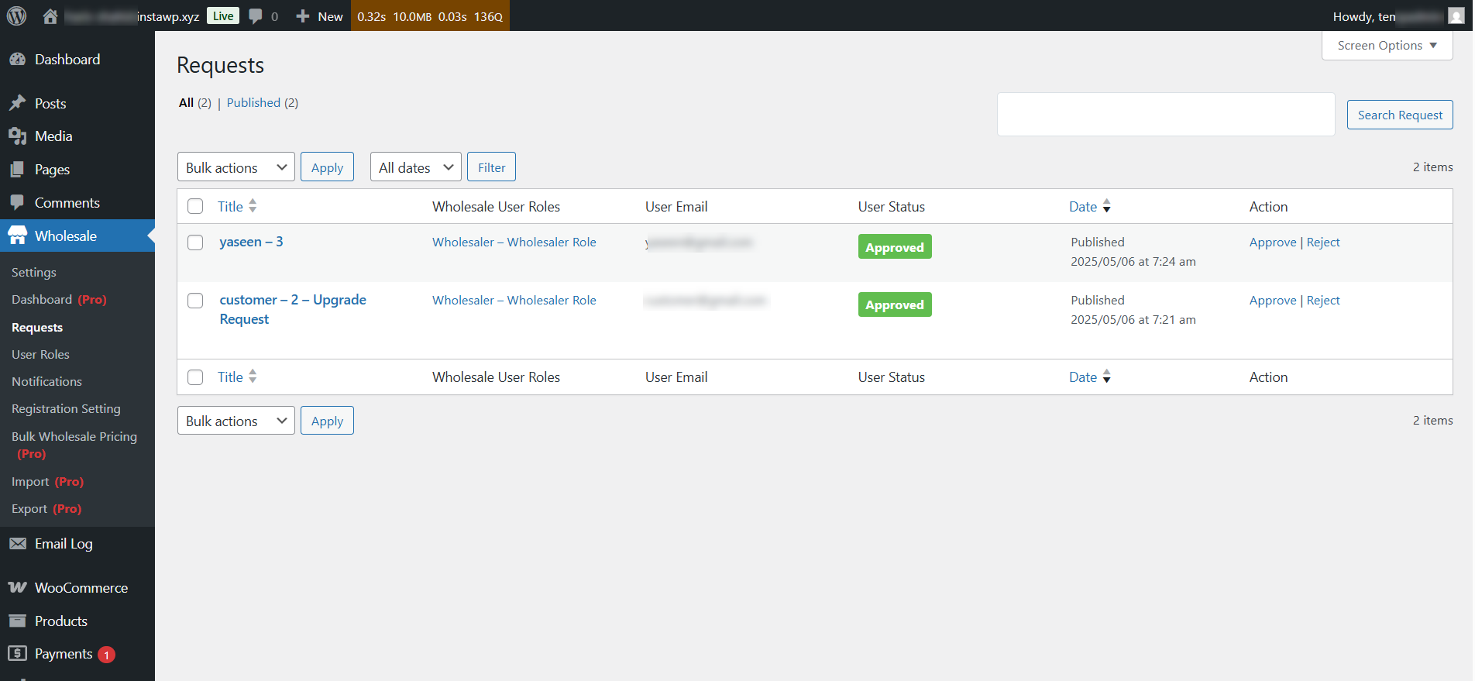The image size is (1475, 681).
Task: Click the Pages icon in sidebar
Action: pos(17,170)
